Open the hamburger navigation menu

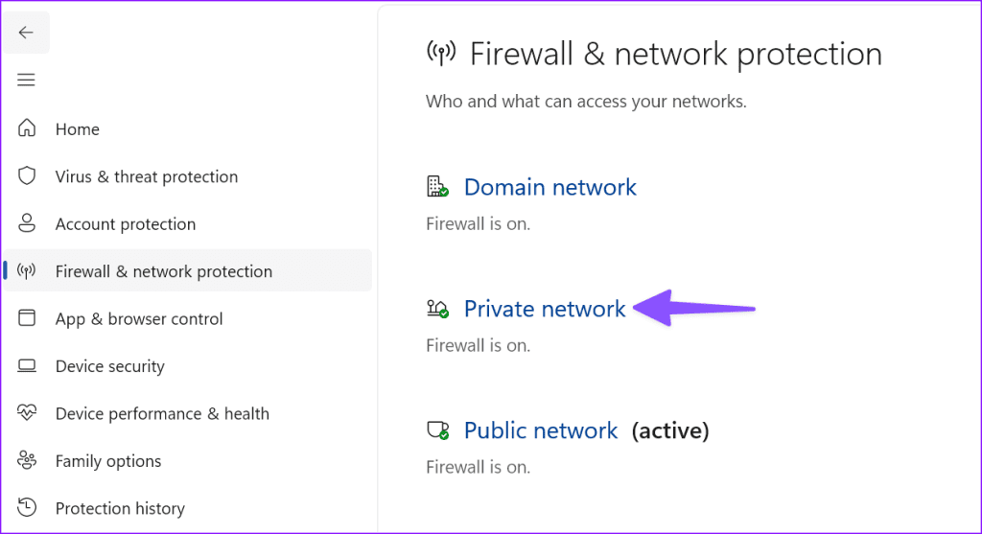pyautogui.click(x=26, y=80)
